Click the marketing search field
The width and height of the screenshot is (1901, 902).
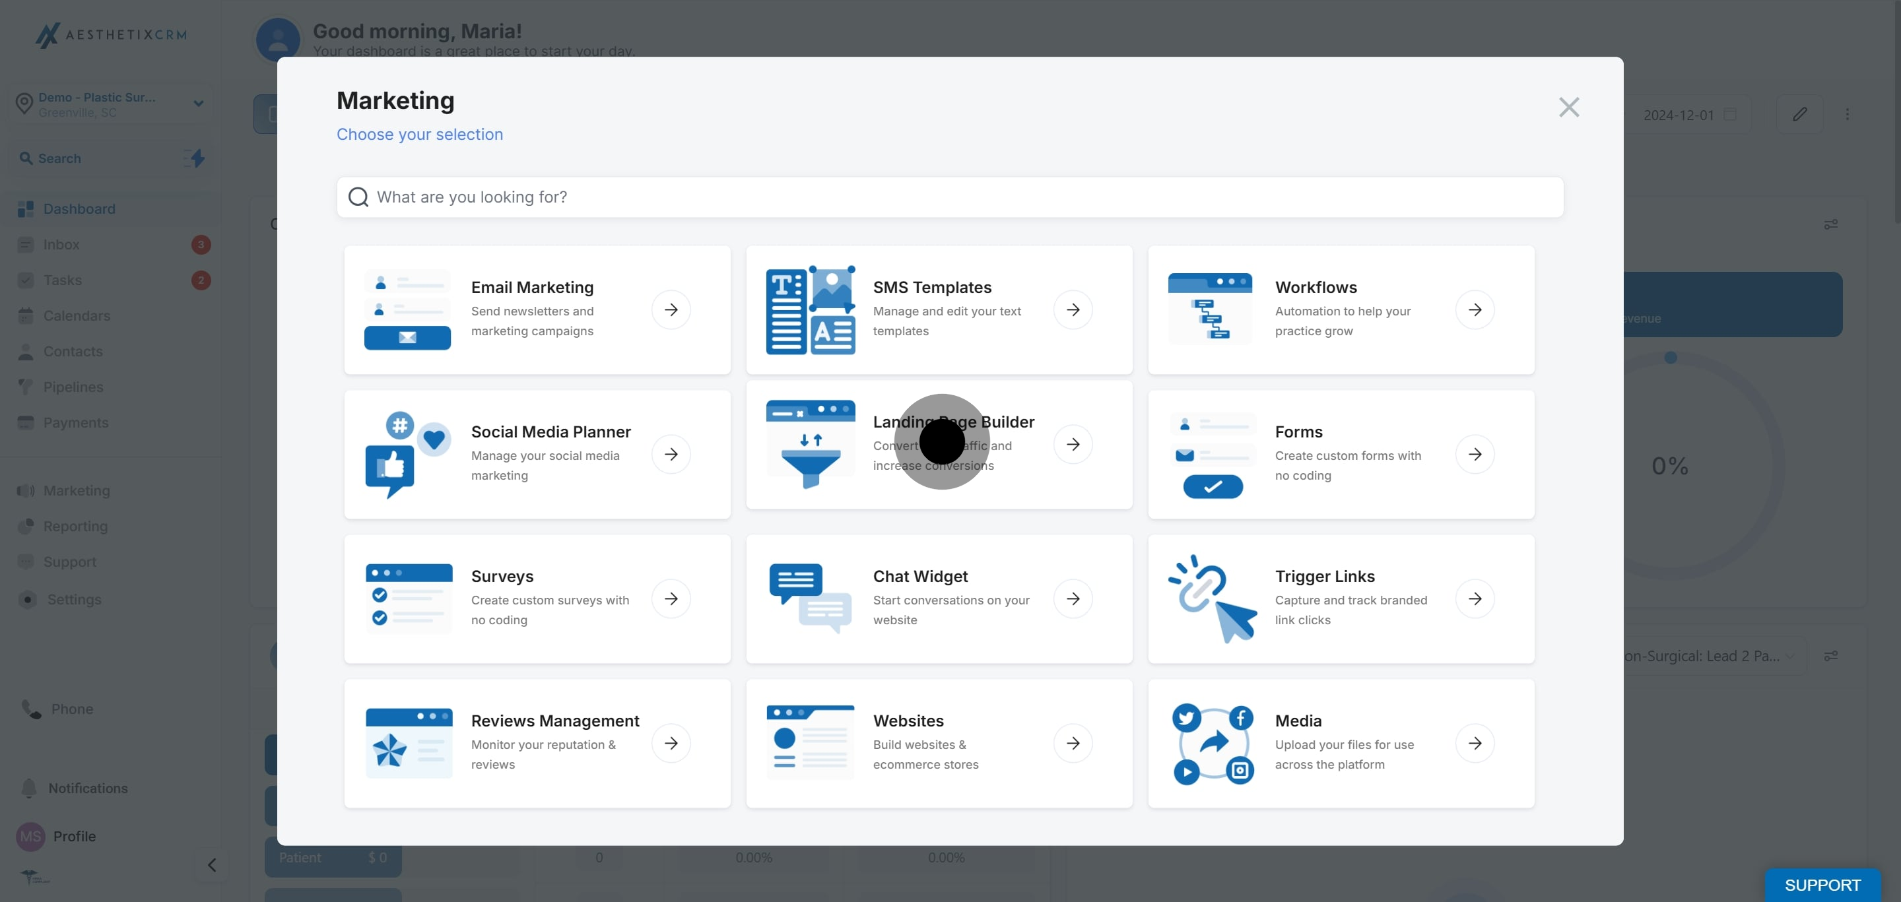point(949,197)
